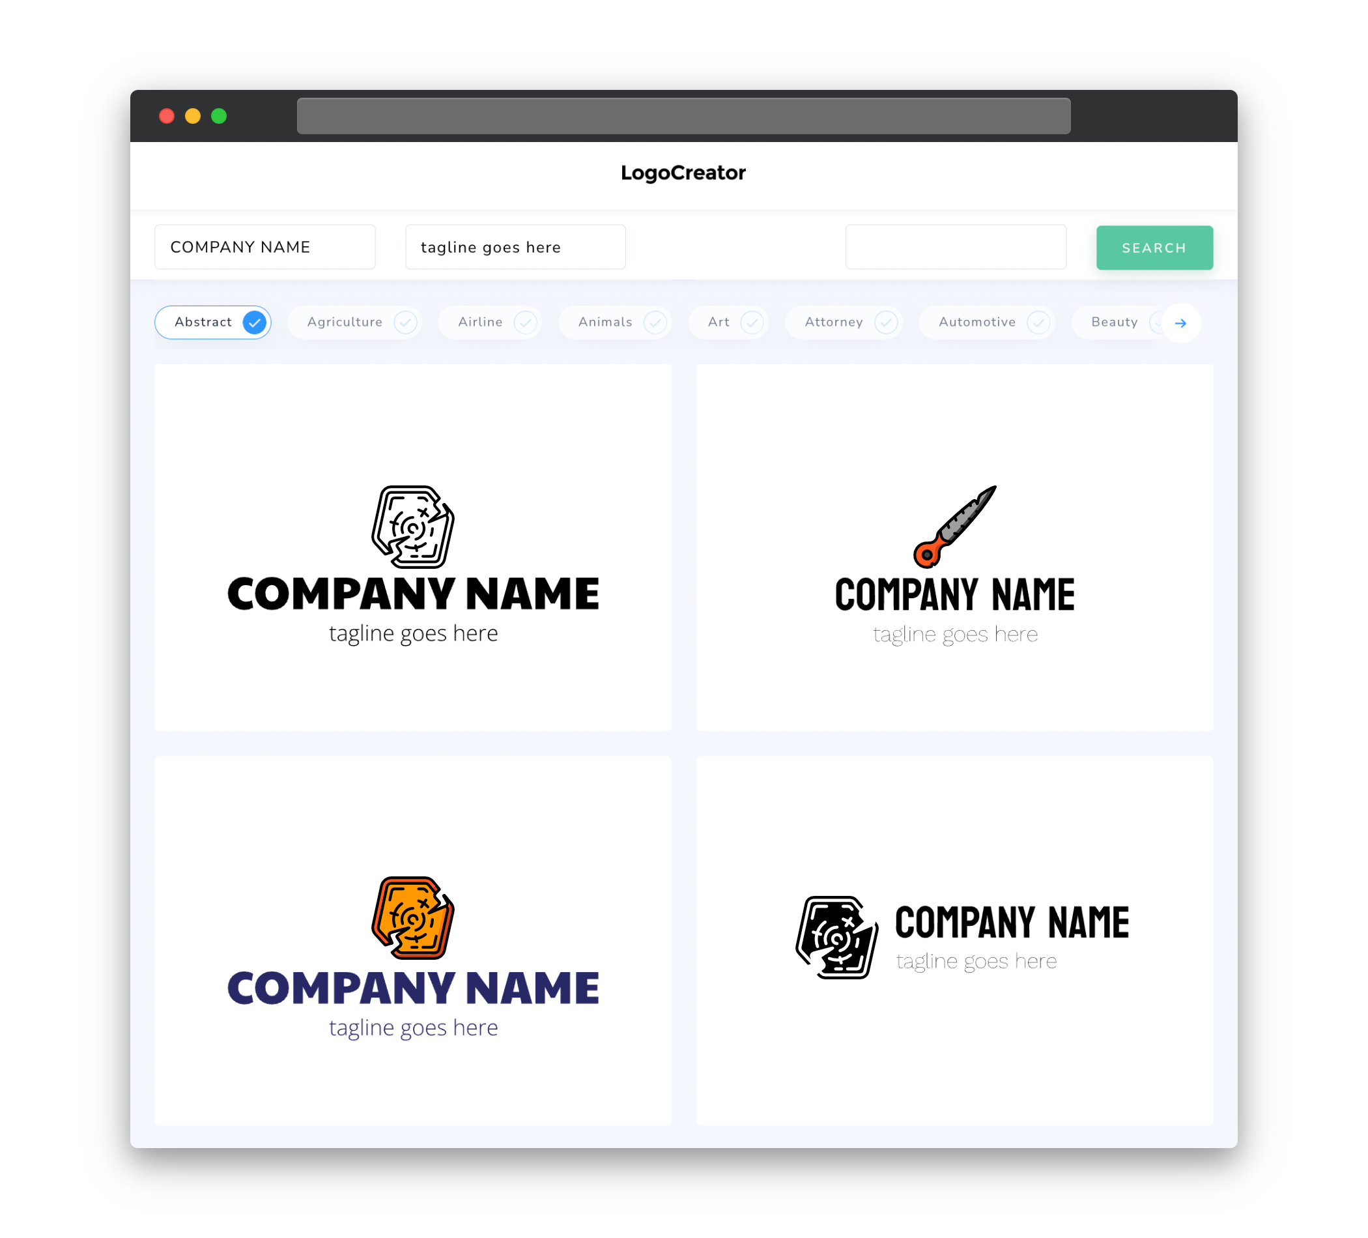Image resolution: width=1368 pixels, height=1238 pixels.
Task: Click the Airline category filter label
Action: (x=479, y=322)
